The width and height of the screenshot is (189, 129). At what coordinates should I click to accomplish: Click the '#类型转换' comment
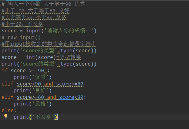(69, 57)
